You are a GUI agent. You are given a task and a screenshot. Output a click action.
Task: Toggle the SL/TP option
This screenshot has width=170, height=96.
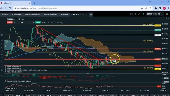[x=44, y=22]
